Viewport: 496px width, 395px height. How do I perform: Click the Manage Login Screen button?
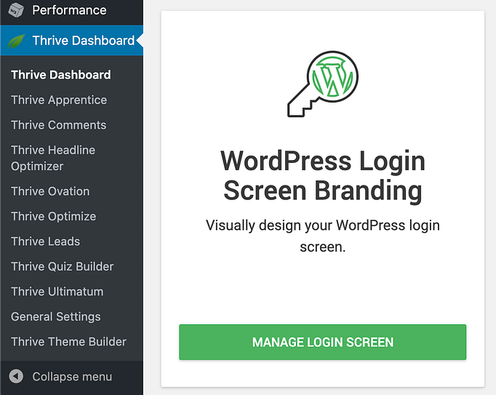323,342
